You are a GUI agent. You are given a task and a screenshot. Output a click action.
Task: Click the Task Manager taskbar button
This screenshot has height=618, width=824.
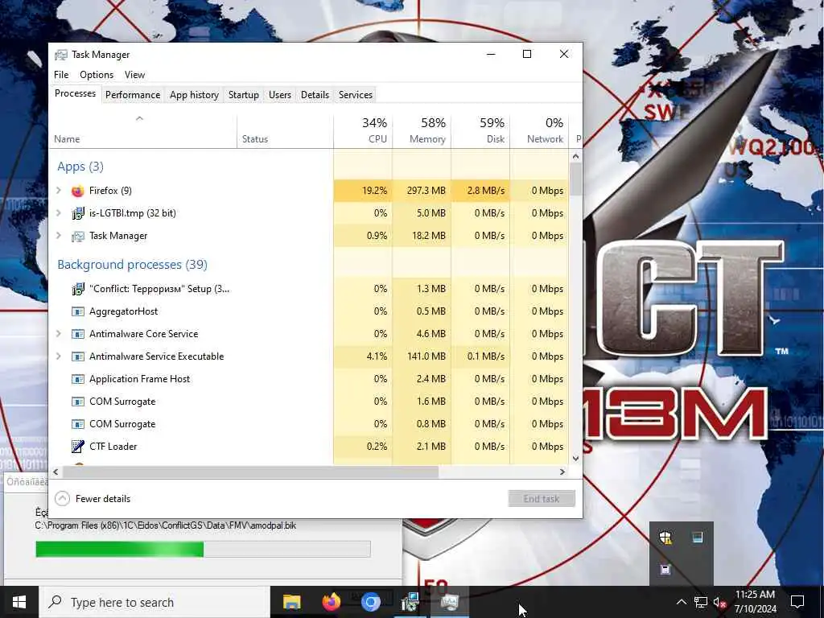pyautogui.click(x=450, y=602)
